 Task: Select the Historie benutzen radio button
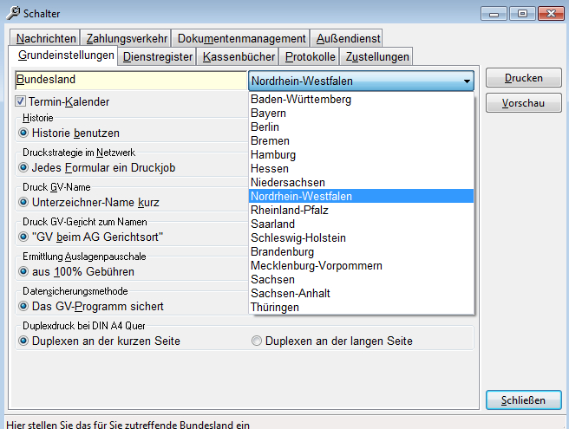coord(23,133)
